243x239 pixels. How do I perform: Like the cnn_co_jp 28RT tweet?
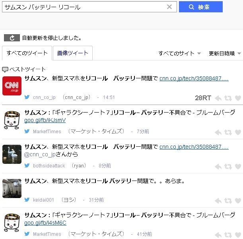[238, 98]
